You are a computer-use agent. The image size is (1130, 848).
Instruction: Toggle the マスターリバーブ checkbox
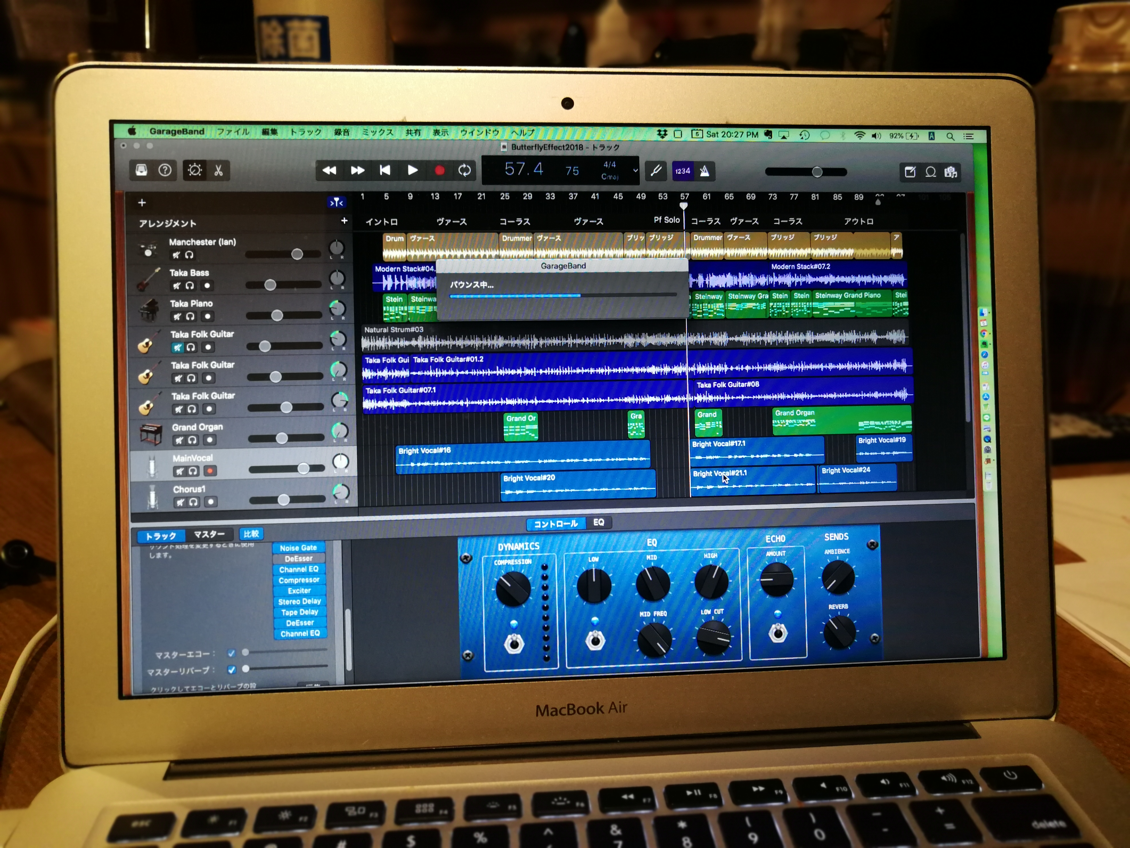pyautogui.click(x=232, y=670)
